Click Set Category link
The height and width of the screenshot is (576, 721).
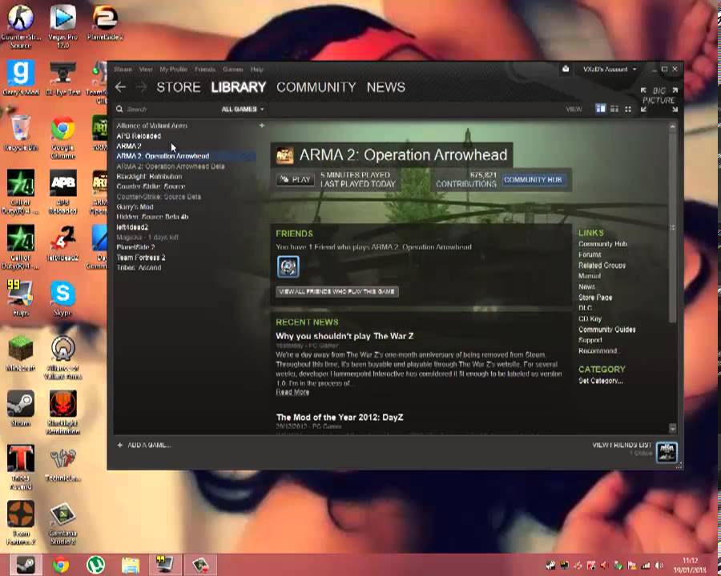pos(601,381)
